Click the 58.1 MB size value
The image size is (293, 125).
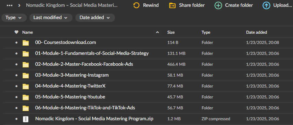175,75
